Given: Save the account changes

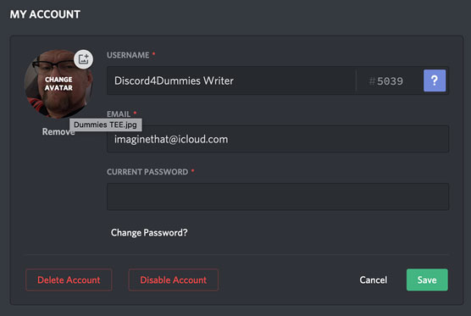Looking at the screenshot, I should (x=427, y=280).
